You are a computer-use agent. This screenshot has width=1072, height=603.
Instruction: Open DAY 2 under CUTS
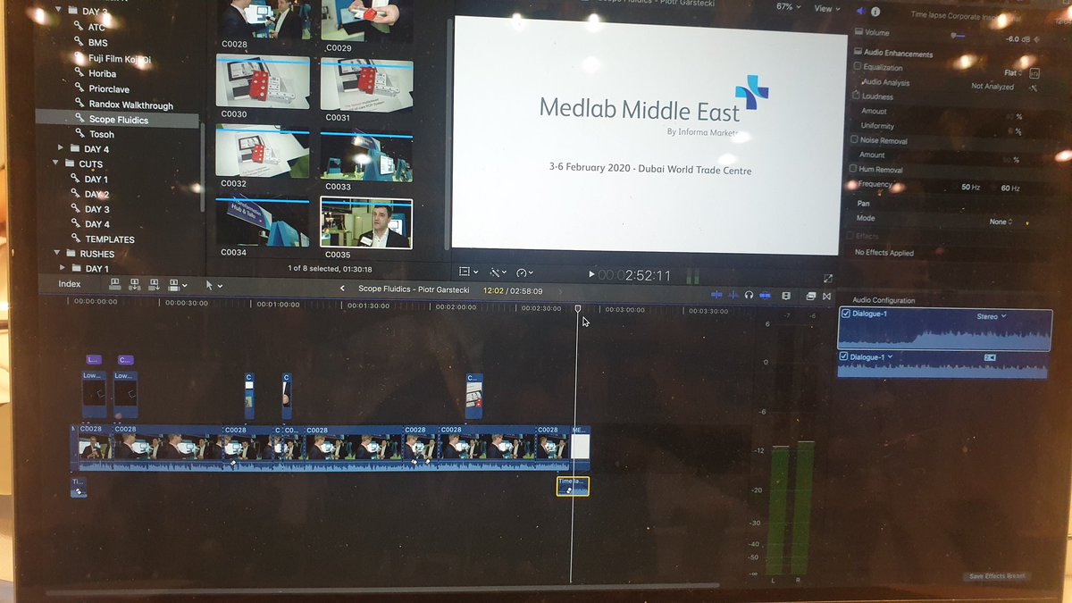coord(96,194)
